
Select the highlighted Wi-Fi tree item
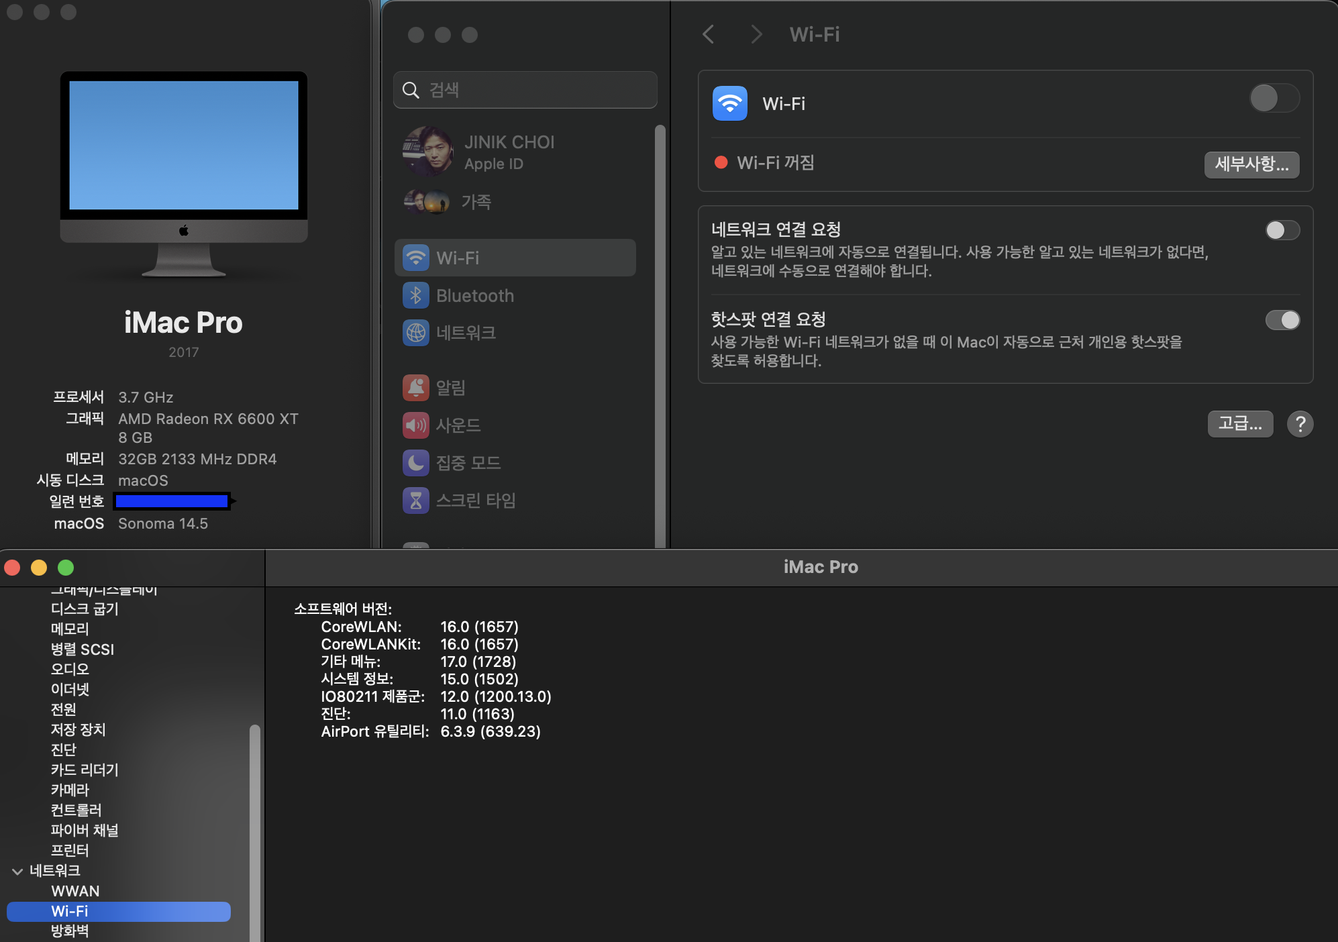(119, 911)
